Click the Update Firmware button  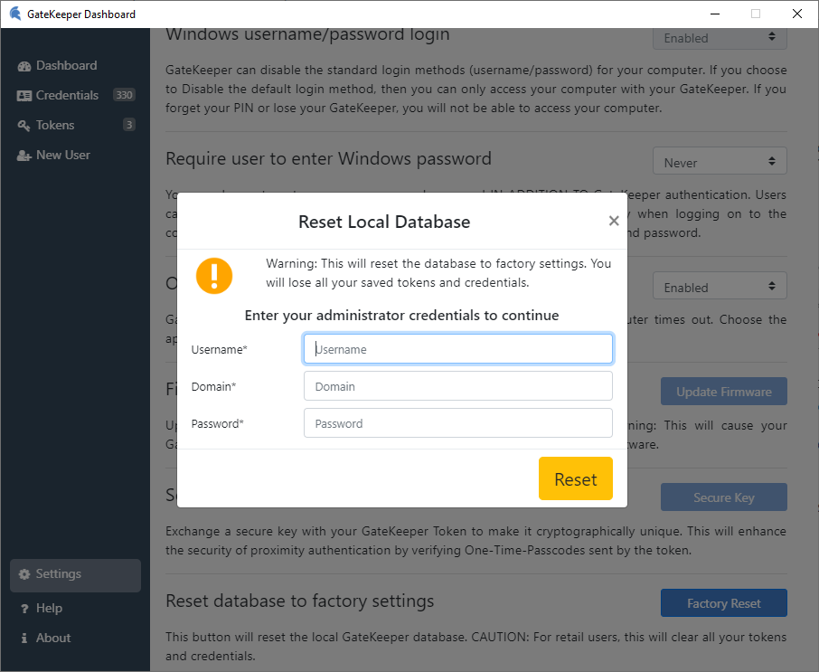click(723, 392)
